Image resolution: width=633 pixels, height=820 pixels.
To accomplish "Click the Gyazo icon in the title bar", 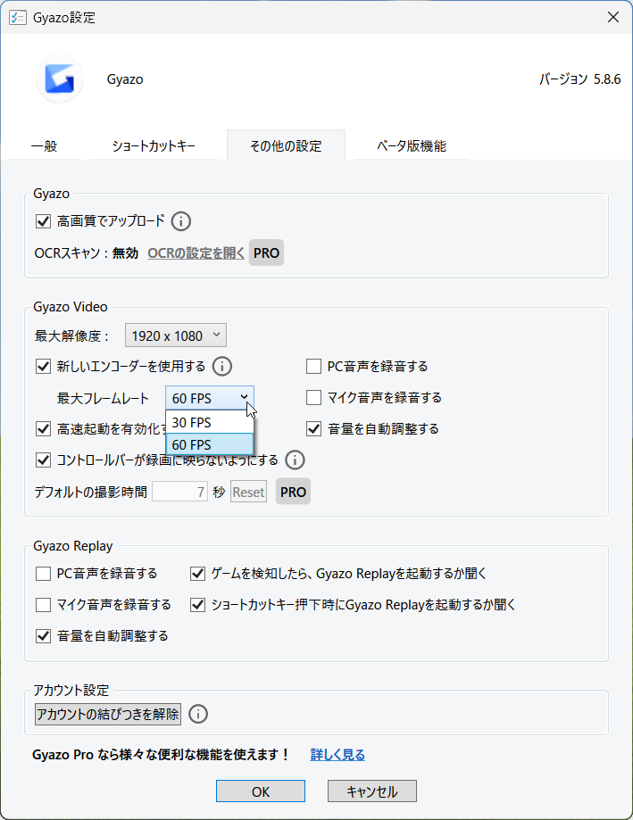I will pos(18,17).
